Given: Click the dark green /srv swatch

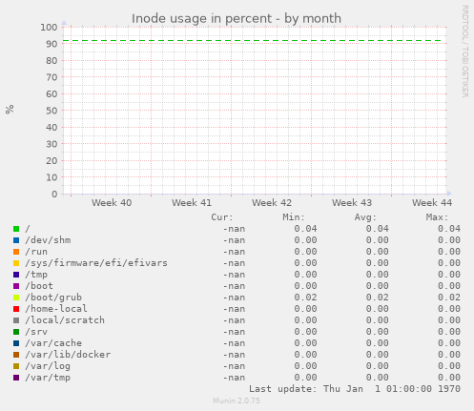Looking at the screenshot, I should (16, 332).
